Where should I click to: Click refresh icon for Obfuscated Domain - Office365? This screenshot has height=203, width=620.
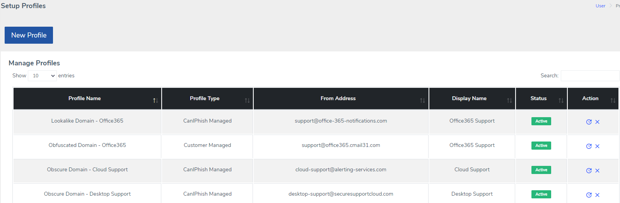(589, 146)
